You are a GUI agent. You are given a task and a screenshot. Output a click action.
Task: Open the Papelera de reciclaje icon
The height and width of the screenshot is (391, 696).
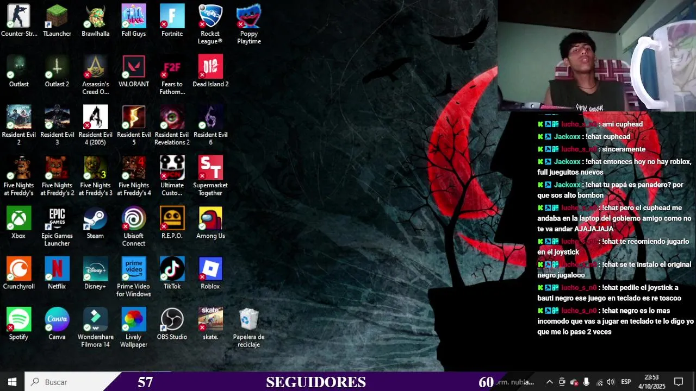pos(249,327)
